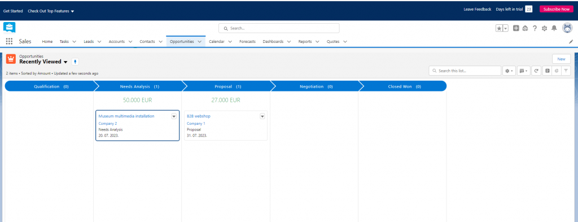This screenshot has height=222, width=578.
Task: Click the global Search field
Action: point(279,28)
